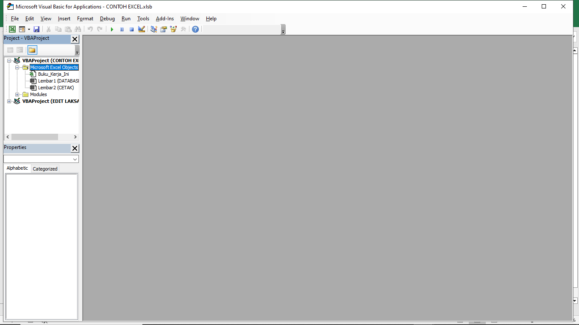579x325 pixels.
Task: Click the Reset stop icon
Action: [x=131, y=29]
